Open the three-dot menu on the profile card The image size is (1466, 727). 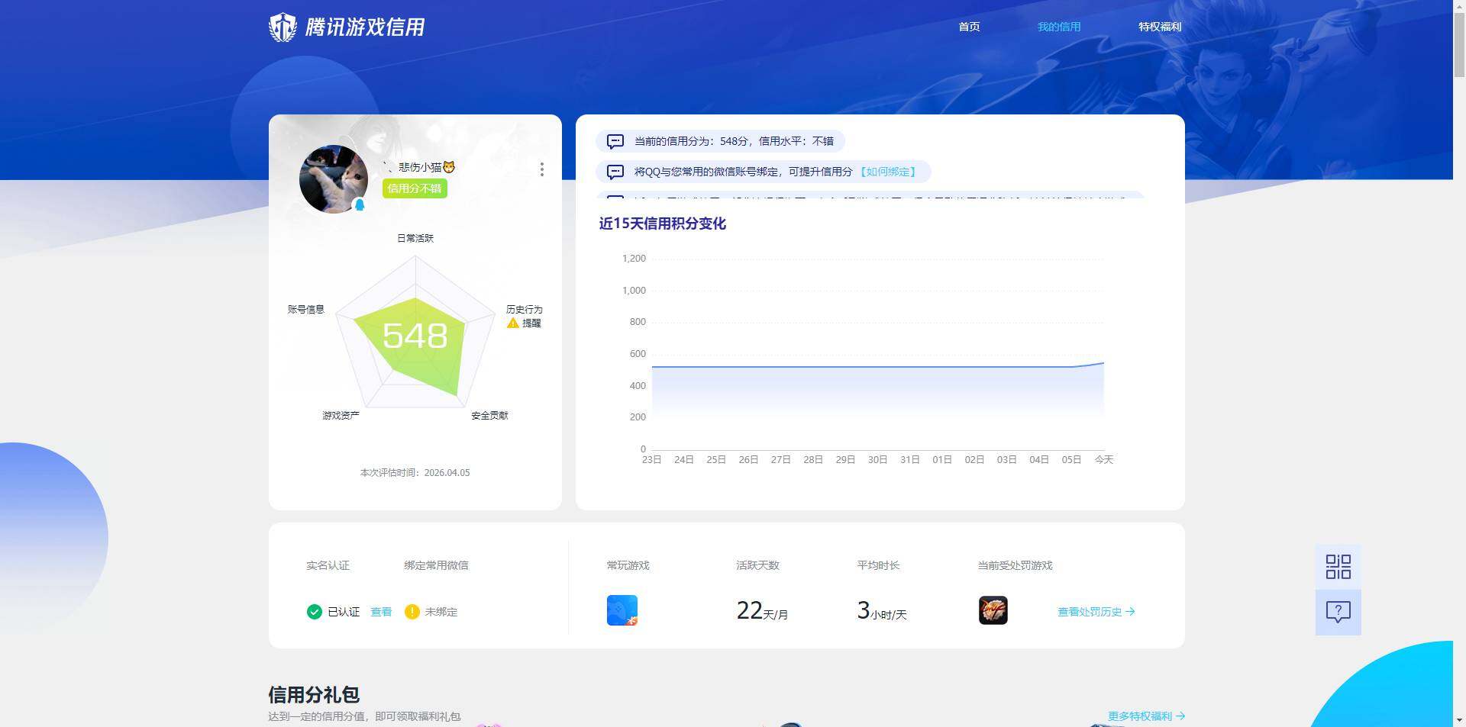click(x=542, y=169)
